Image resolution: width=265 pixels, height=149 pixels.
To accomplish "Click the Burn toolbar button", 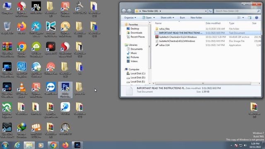I will pyautogui.click(x=182, y=17).
